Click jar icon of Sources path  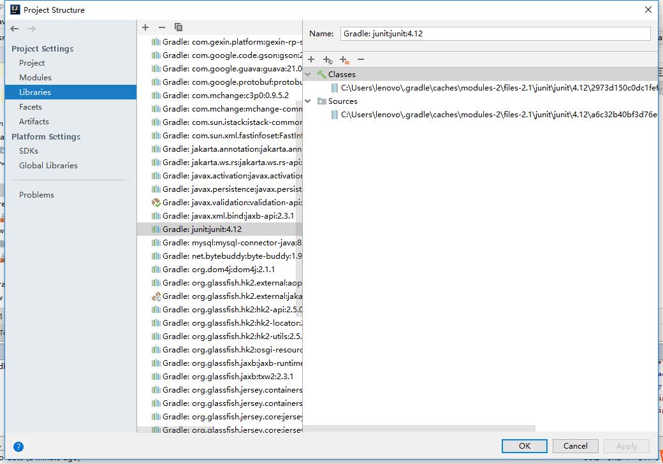tap(335, 115)
